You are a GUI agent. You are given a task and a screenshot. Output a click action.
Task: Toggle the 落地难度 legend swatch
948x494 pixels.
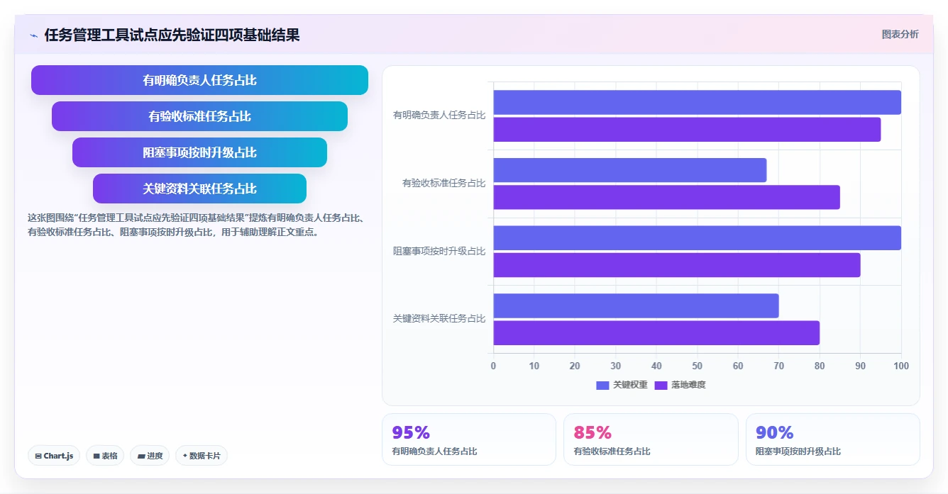(x=661, y=385)
